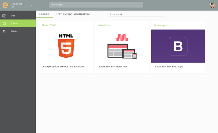
Task: Open the From scratch dropdown
Action: coord(137,14)
